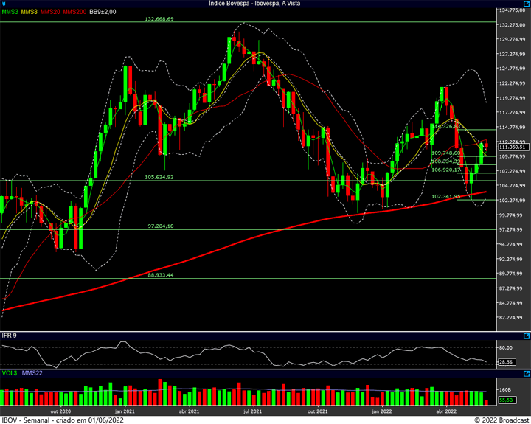Click the 97.284,18 support line label

tap(160, 226)
